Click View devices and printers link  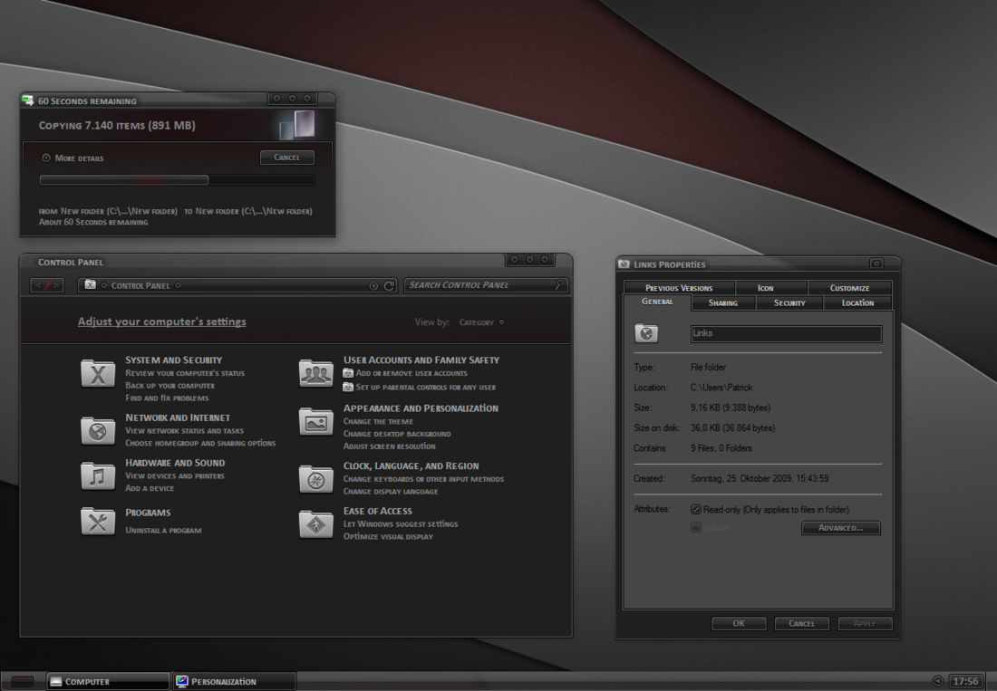(175, 475)
